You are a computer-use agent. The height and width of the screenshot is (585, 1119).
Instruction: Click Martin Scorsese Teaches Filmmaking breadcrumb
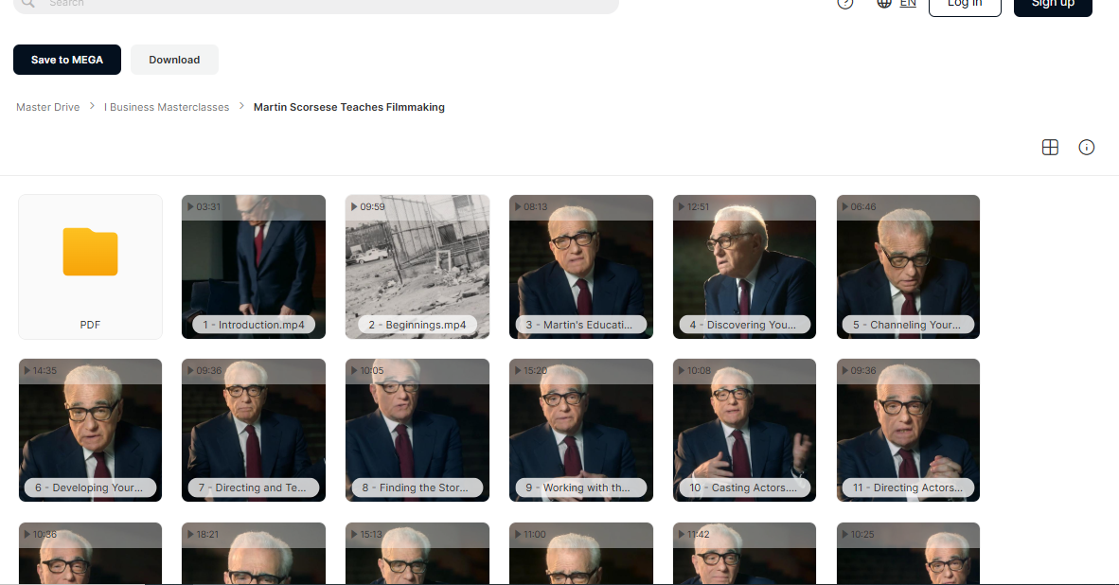(349, 107)
